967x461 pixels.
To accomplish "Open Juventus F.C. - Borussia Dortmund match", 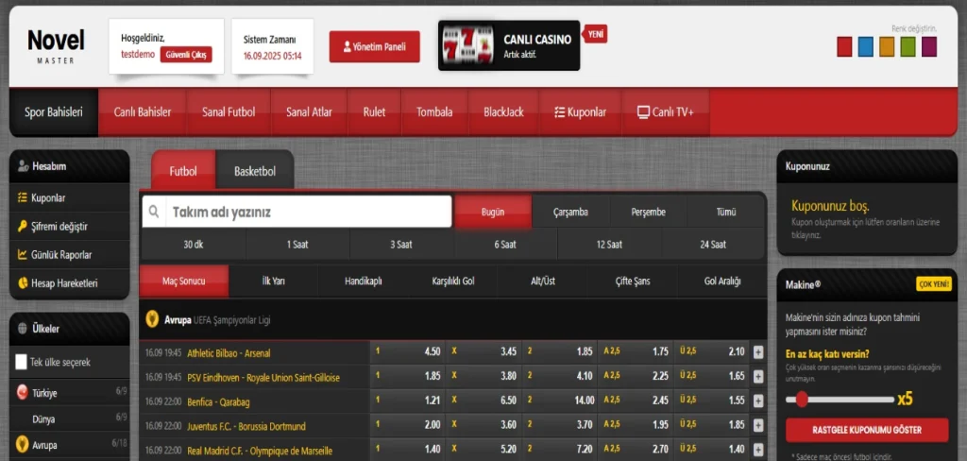I will 246,426.
